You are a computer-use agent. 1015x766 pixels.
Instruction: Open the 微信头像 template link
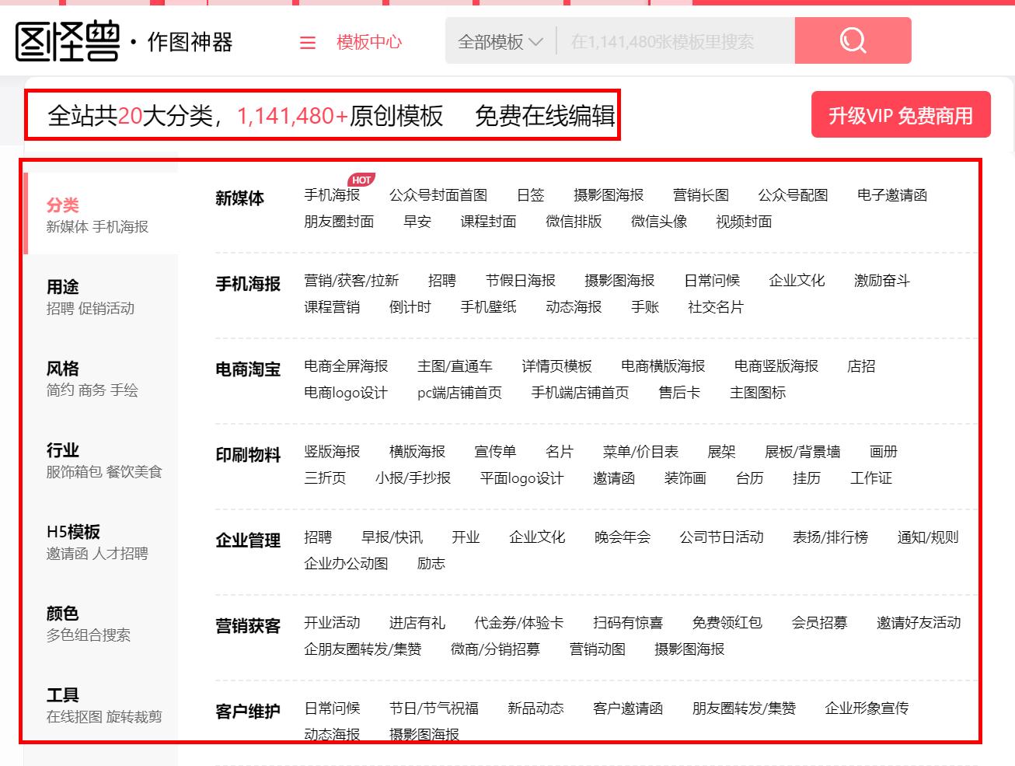[x=657, y=222]
